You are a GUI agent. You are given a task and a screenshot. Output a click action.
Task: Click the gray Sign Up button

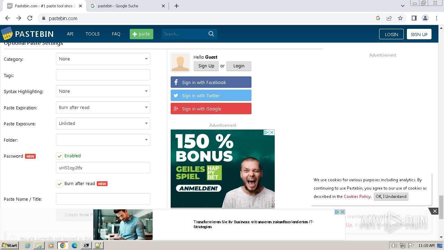pos(206,66)
